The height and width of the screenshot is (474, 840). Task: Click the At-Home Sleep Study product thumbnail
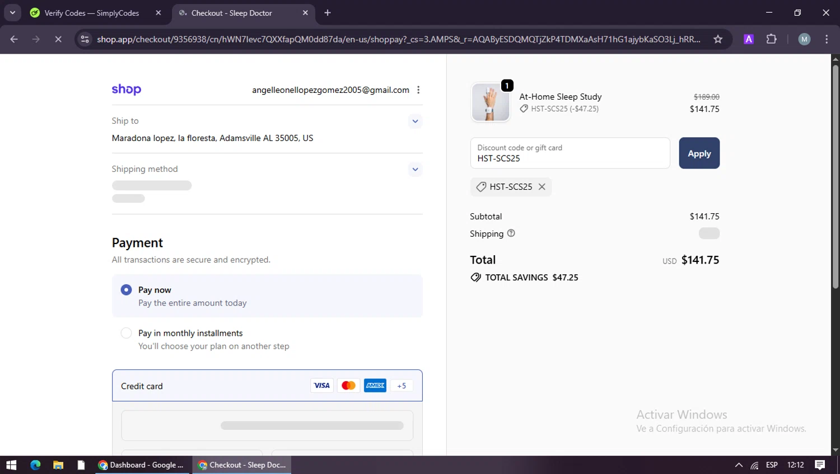click(x=491, y=102)
